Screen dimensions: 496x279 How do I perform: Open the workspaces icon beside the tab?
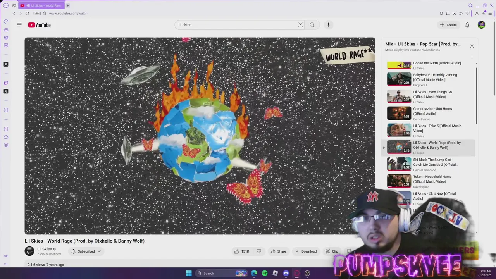[x=14, y=5]
